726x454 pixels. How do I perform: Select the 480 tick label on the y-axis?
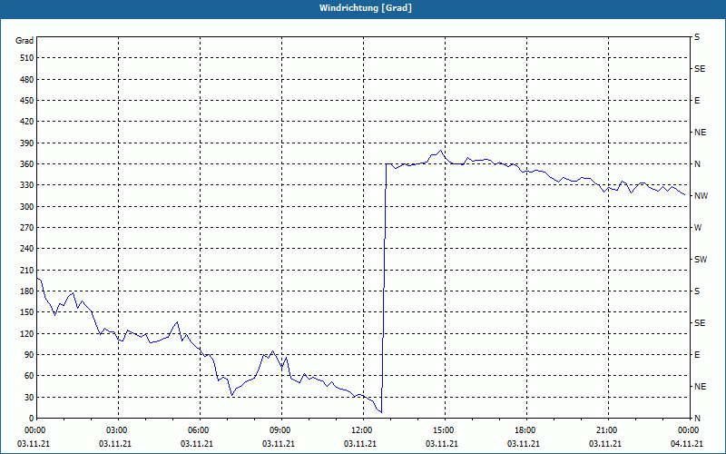click(27, 80)
